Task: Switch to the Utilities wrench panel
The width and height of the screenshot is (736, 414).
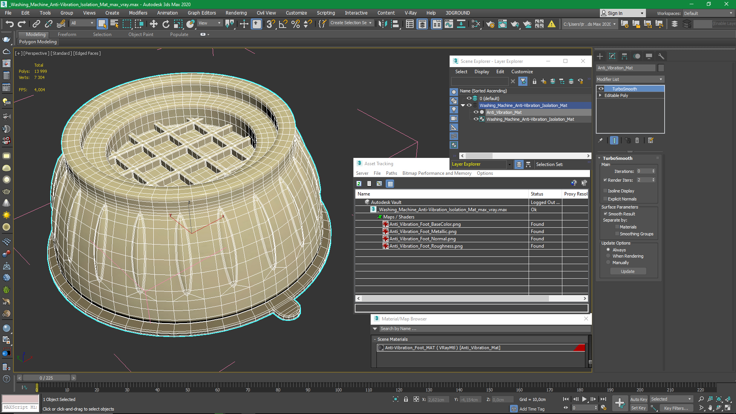Action: [661, 56]
